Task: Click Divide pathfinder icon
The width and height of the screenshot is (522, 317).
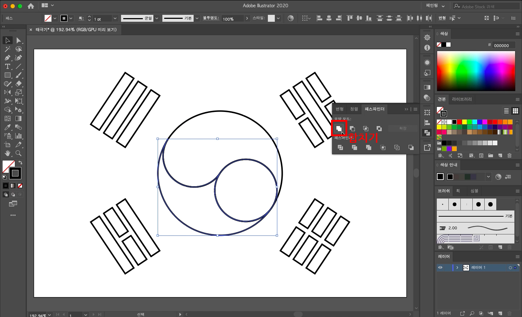Action: pyautogui.click(x=340, y=147)
